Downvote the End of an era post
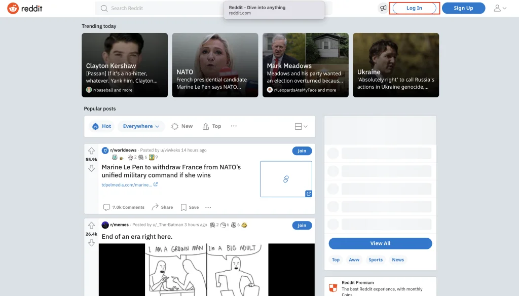The width and height of the screenshot is (519, 296). (x=91, y=243)
